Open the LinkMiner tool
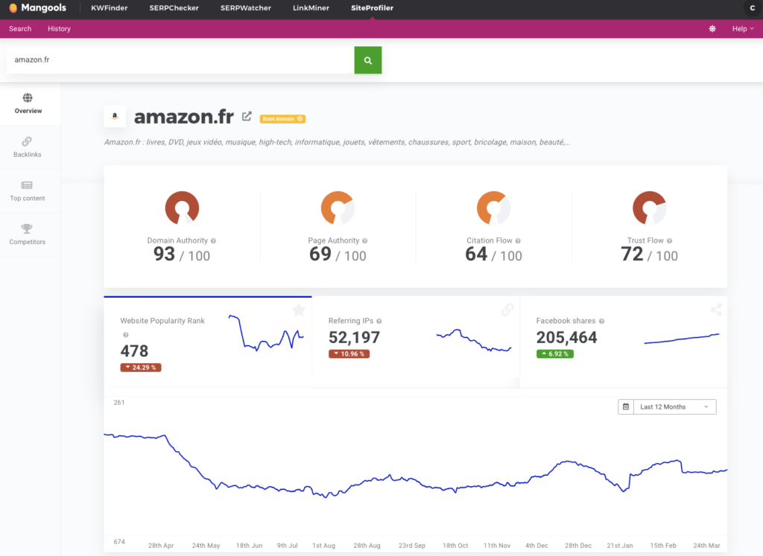This screenshot has width=763, height=556. click(311, 7)
